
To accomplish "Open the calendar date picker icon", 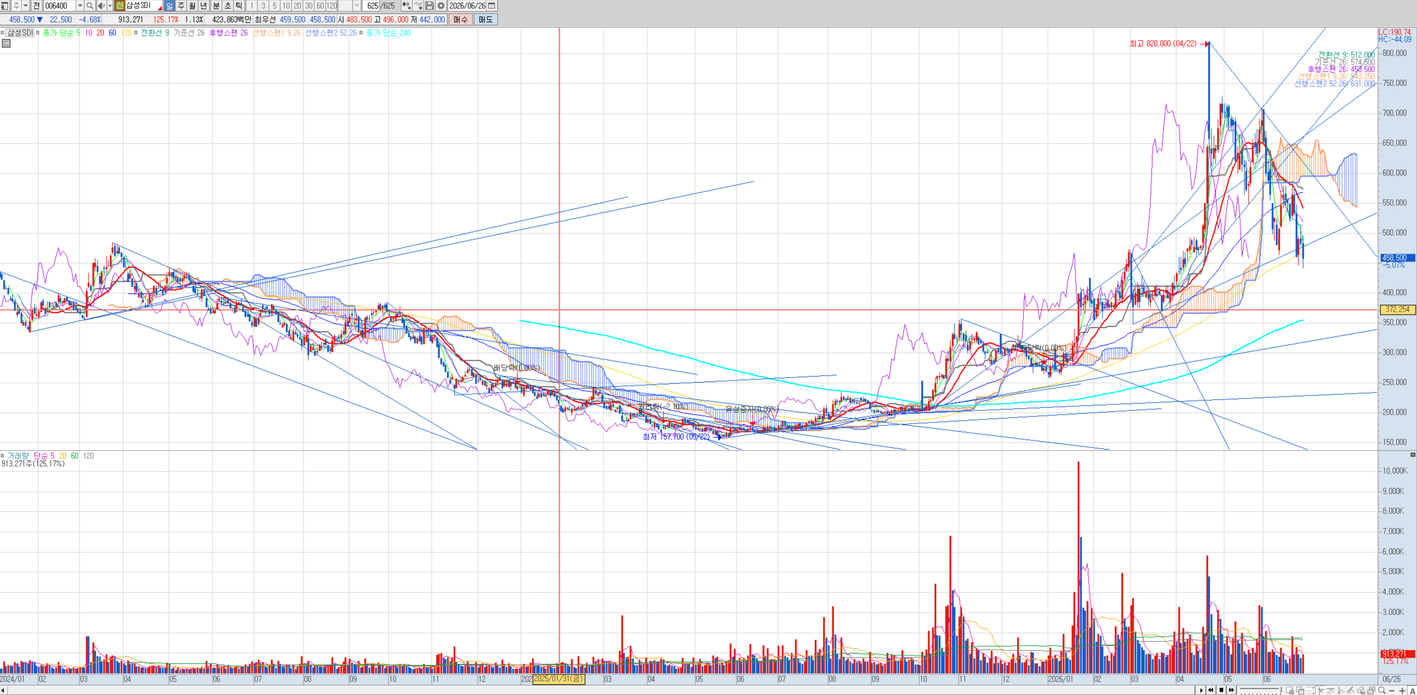I will [x=492, y=6].
